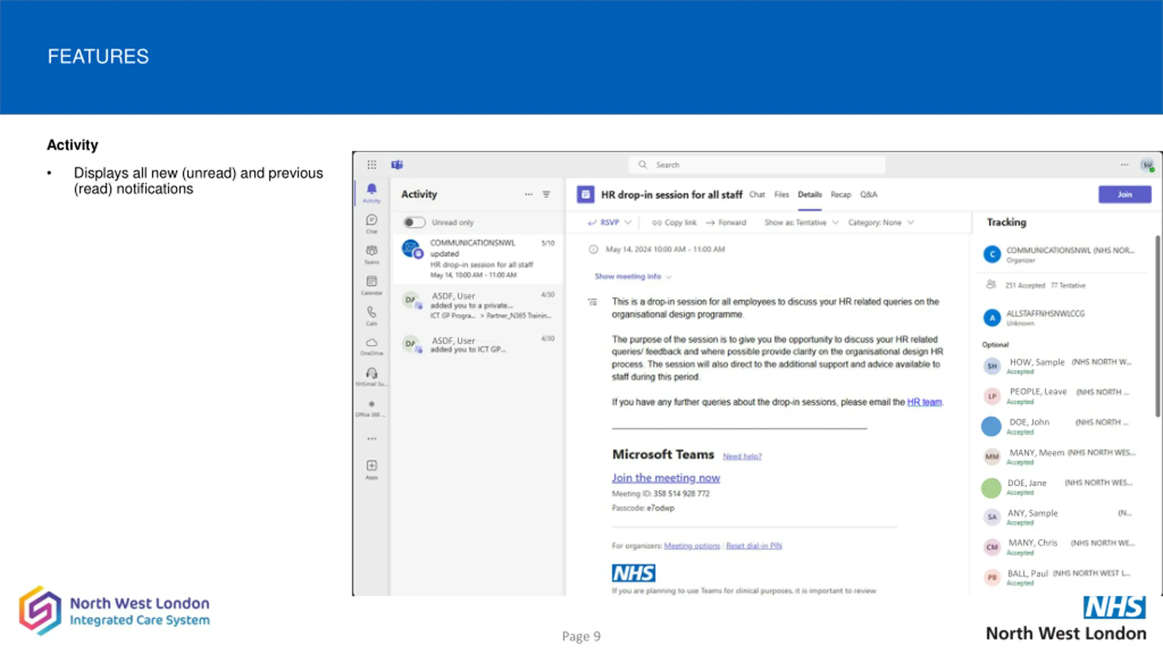1163x654 pixels.
Task: Click the Join the meeting now link
Action: tap(666, 478)
